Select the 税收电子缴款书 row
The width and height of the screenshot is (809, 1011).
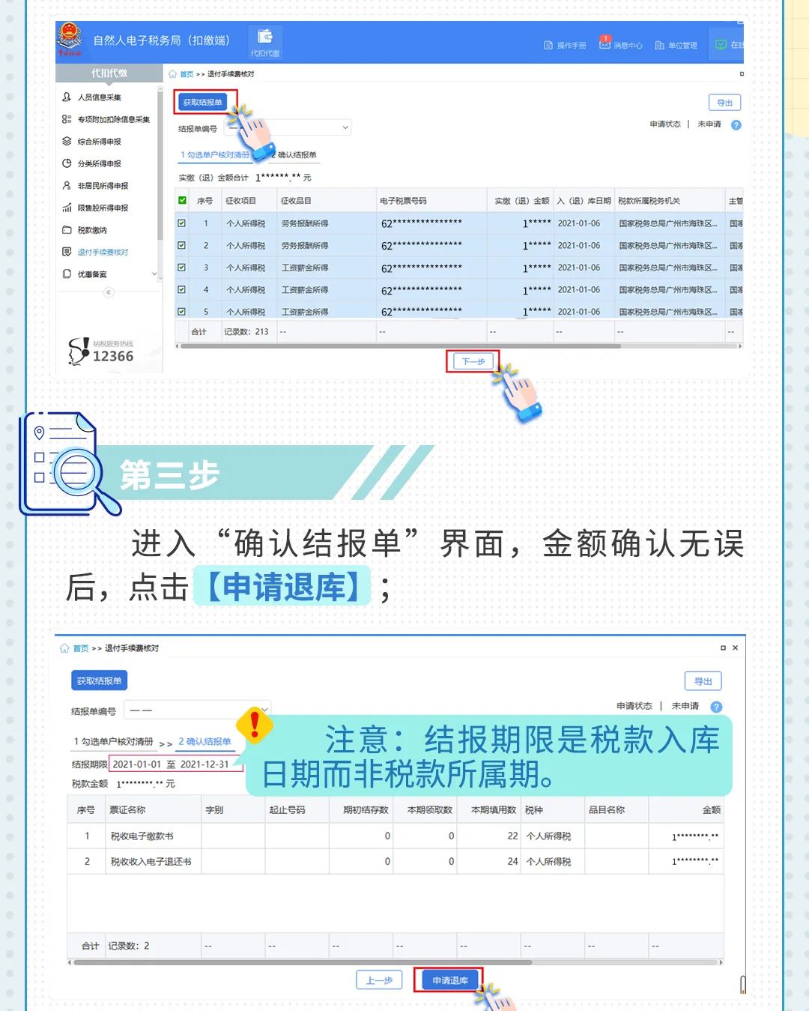(395, 836)
